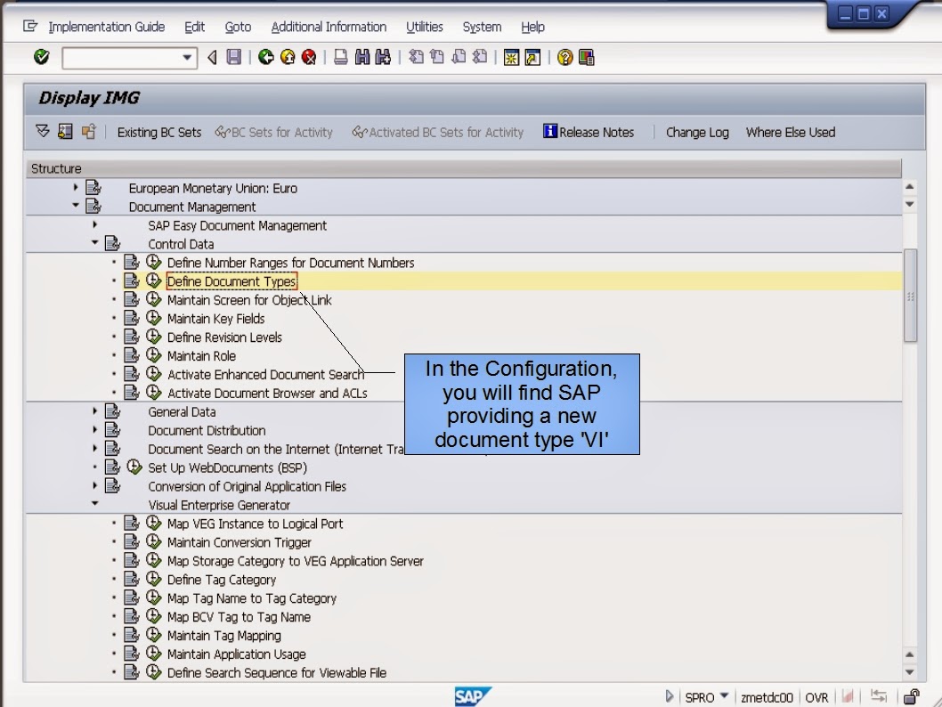Viewport: 942px width, 707px height.
Task: Open the Implementation Guide menu
Action: 106,27
